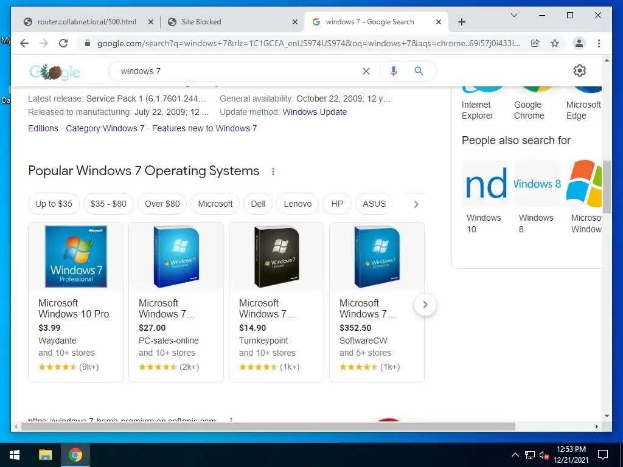Click the address bar URL

click(308, 43)
